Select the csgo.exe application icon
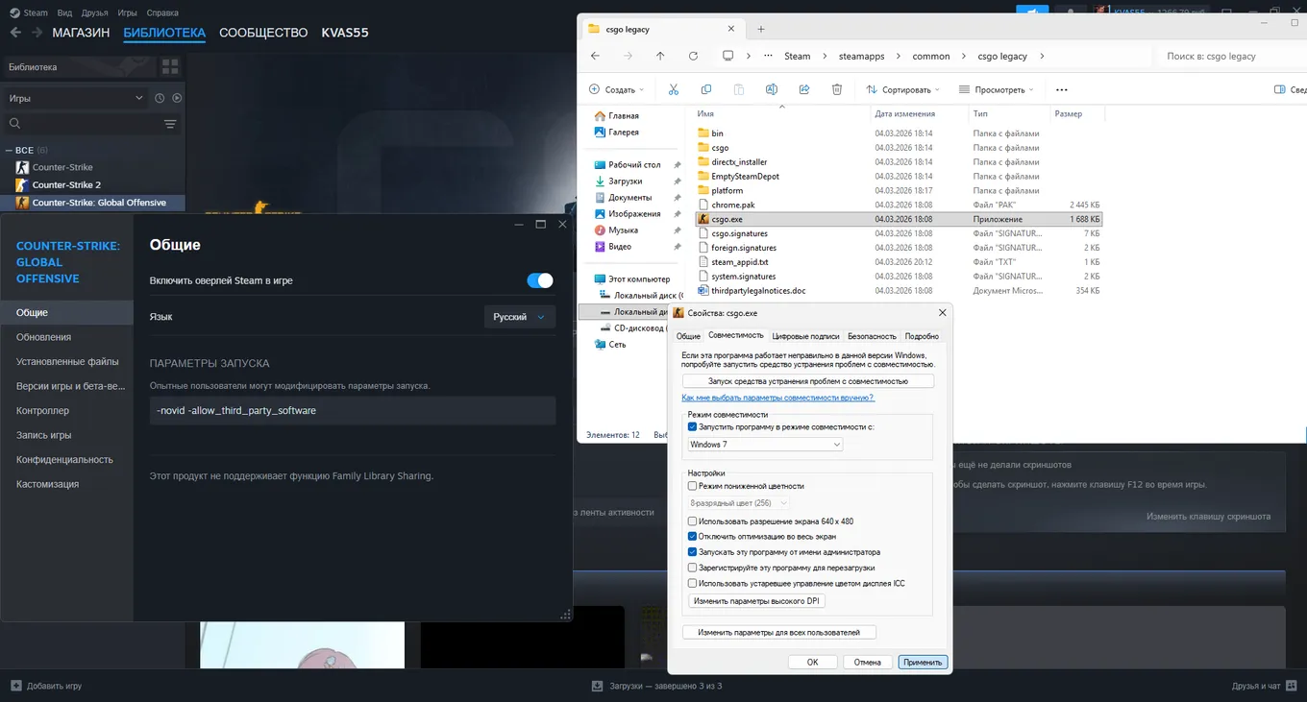Image resolution: width=1307 pixels, height=702 pixels. tap(703, 219)
